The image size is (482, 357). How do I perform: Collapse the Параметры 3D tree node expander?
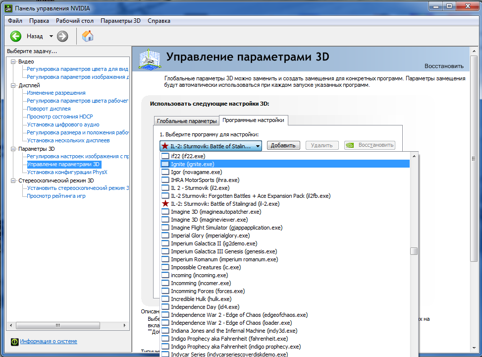[x=13, y=149]
